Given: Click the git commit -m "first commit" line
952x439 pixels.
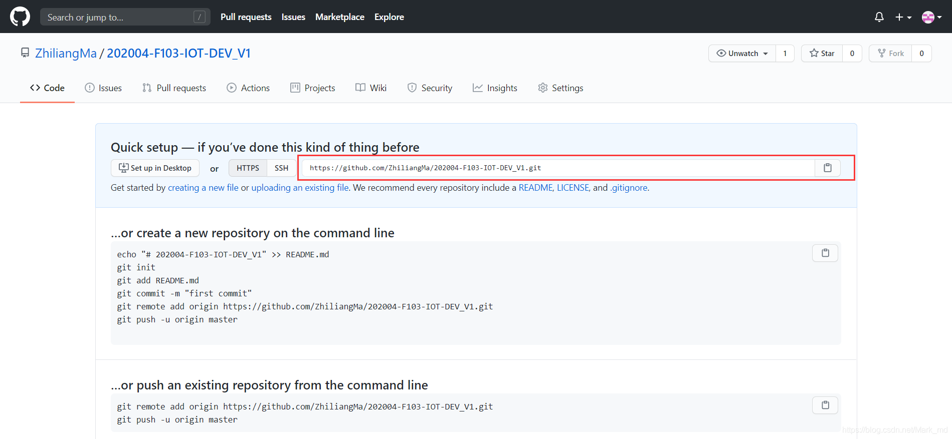Looking at the screenshot, I should [x=184, y=293].
